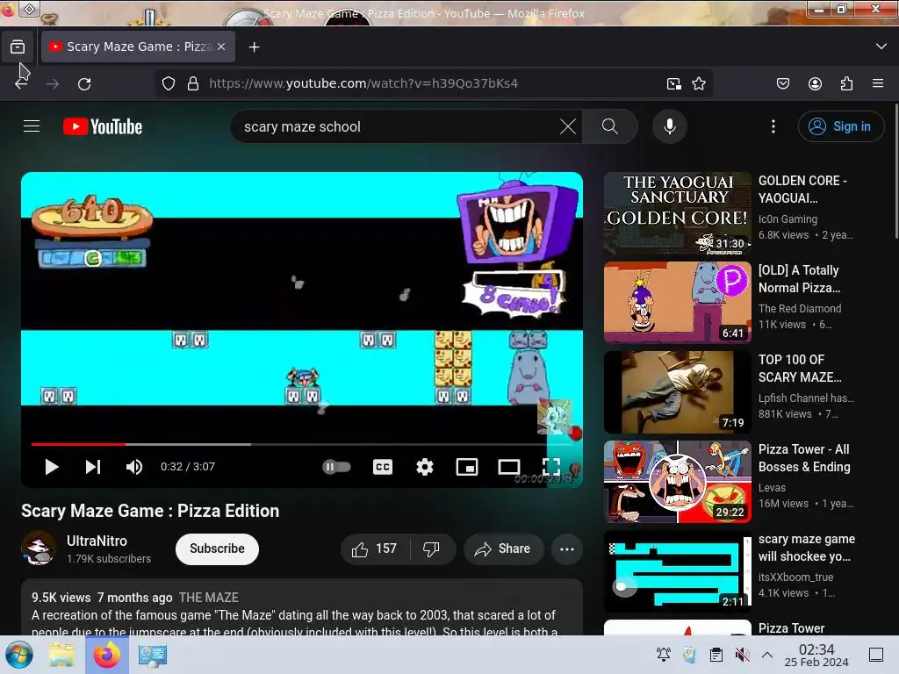Click the YouTube search magnifier button

click(610, 126)
